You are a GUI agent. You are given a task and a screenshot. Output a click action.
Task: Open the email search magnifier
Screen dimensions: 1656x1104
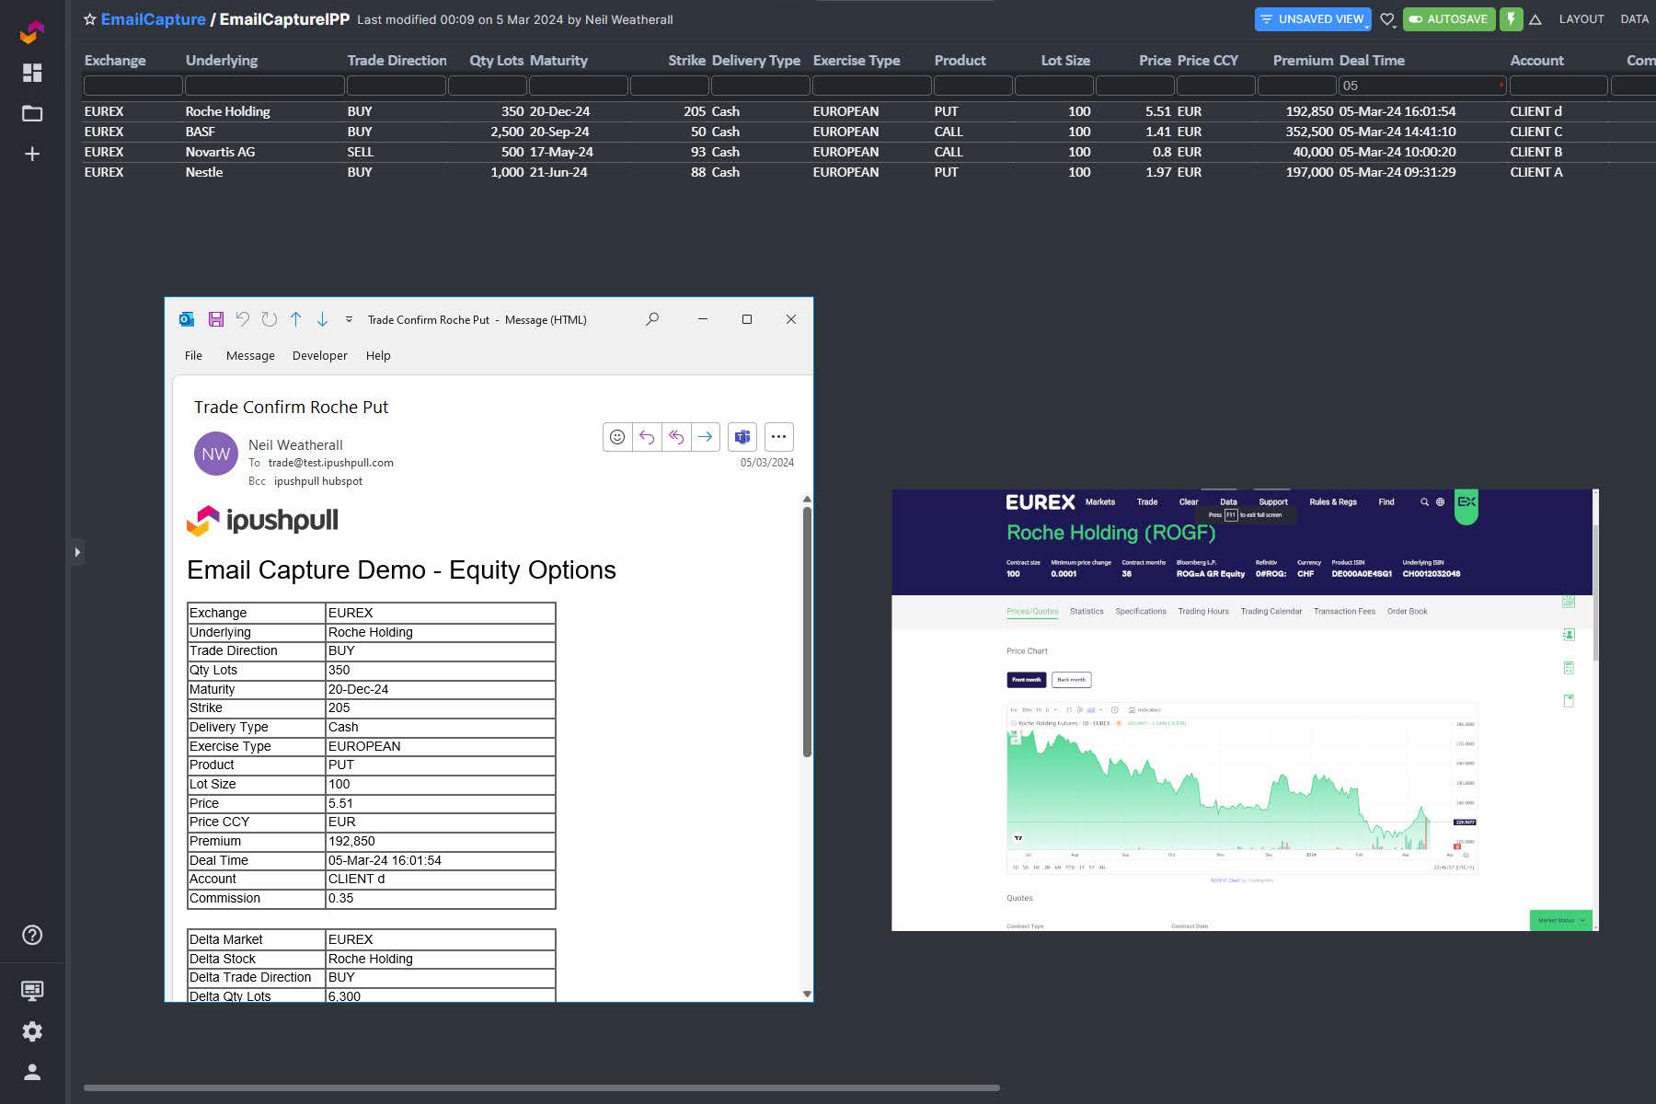tap(651, 319)
